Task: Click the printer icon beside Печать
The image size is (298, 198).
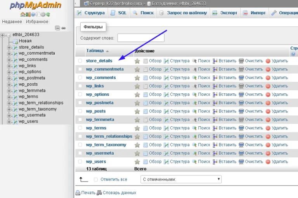Action: click(x=78, y=193)
